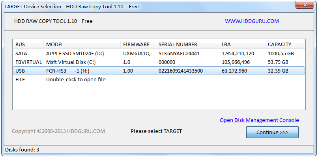This screenshot has width=318, height=157.
Task: Click the SERIAL NUMBER column header
Action: [x=187, y=45]
